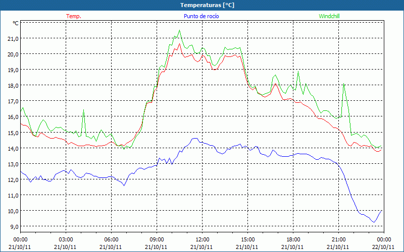Click the 20,0 y-axis value
Viewport: 404px width, 252px height.
click(14, 54)
